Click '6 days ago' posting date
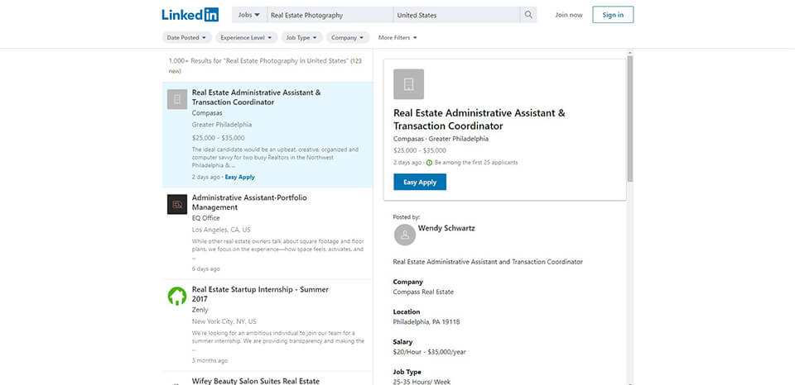The width and height of the screenshot is (795, 385). 206,269
